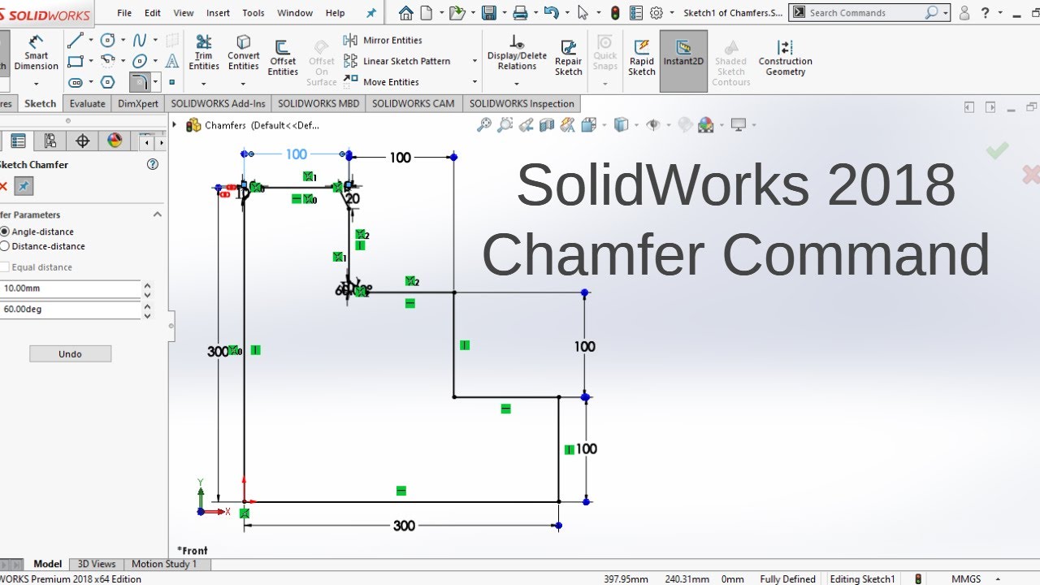Viewport: 1040px width, 585px height.
Task: Expand the Chamfers feature tree node
Action: point(174,125)
